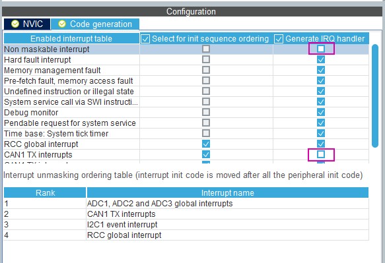This screenshot has width=385, height=263.
Task: Uncheck IRQ handler for Pendable request row
Action: [321, 123]
